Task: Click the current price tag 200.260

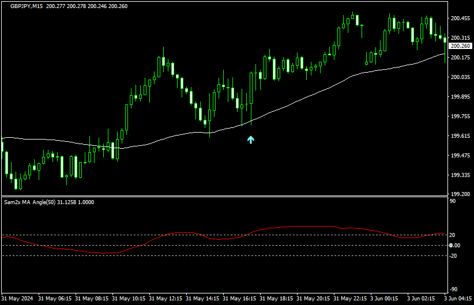Action: 460,46
